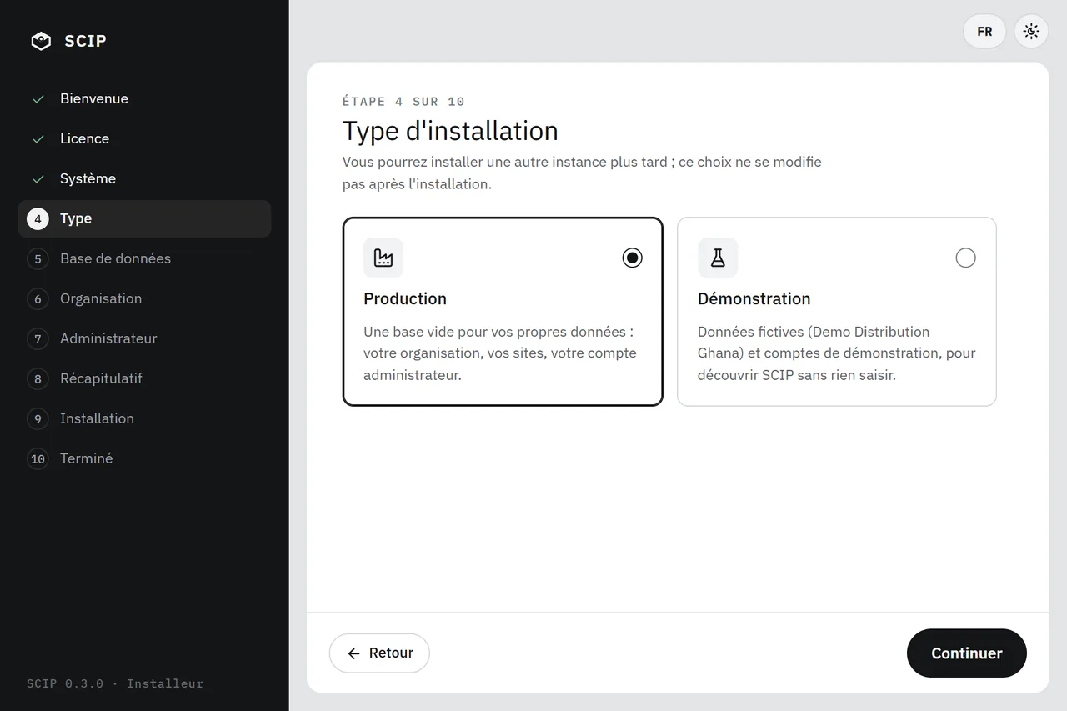1067x711 pixels.
Task: Click the step 5 number badge
Action: tap(38, 259)
